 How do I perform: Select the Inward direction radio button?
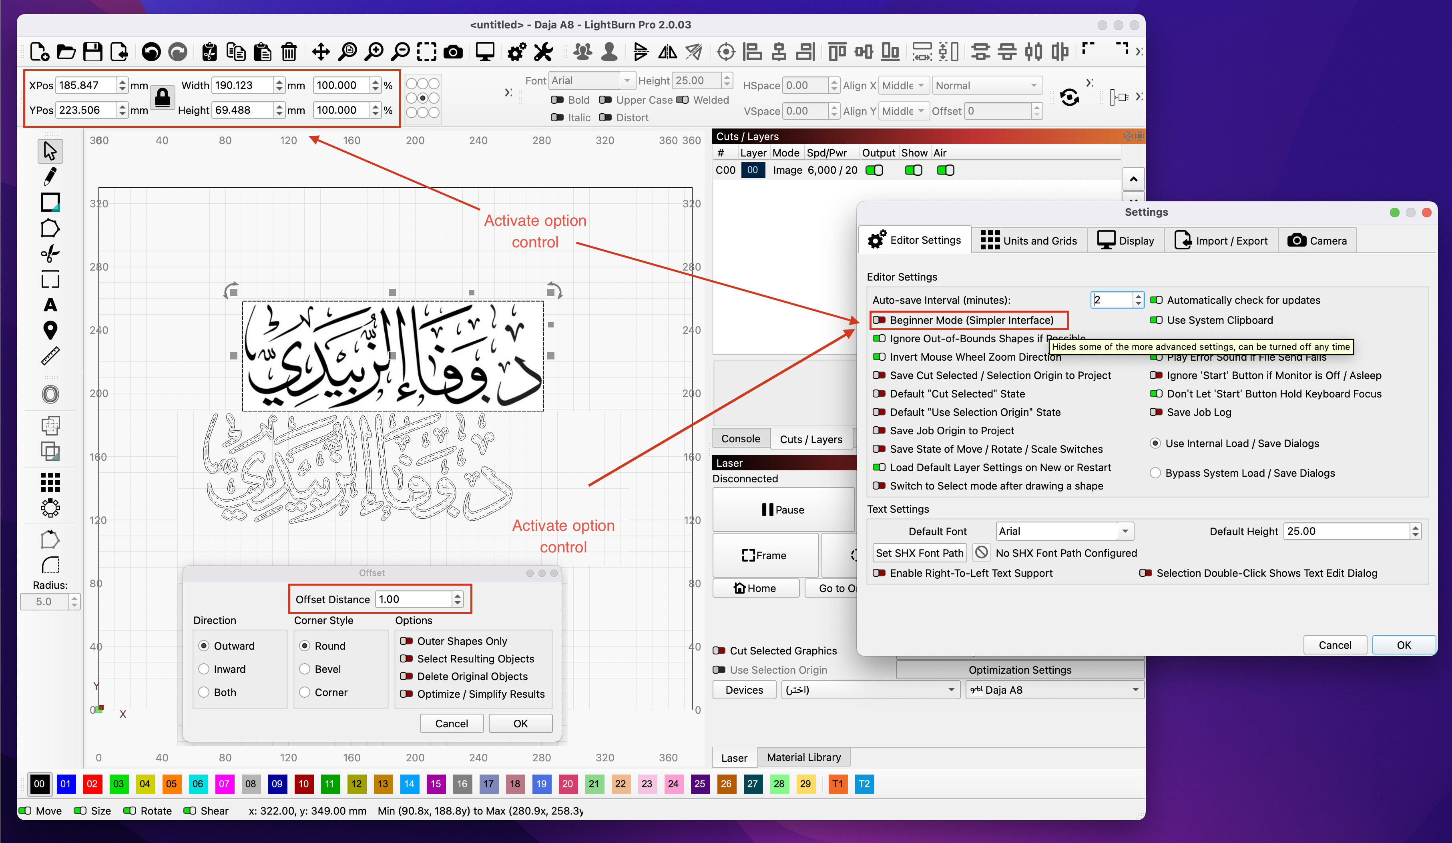pos(204,669)
